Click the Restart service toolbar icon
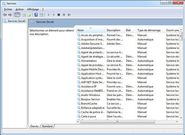This screenshot has width=185, height=135. coord(69,15)
